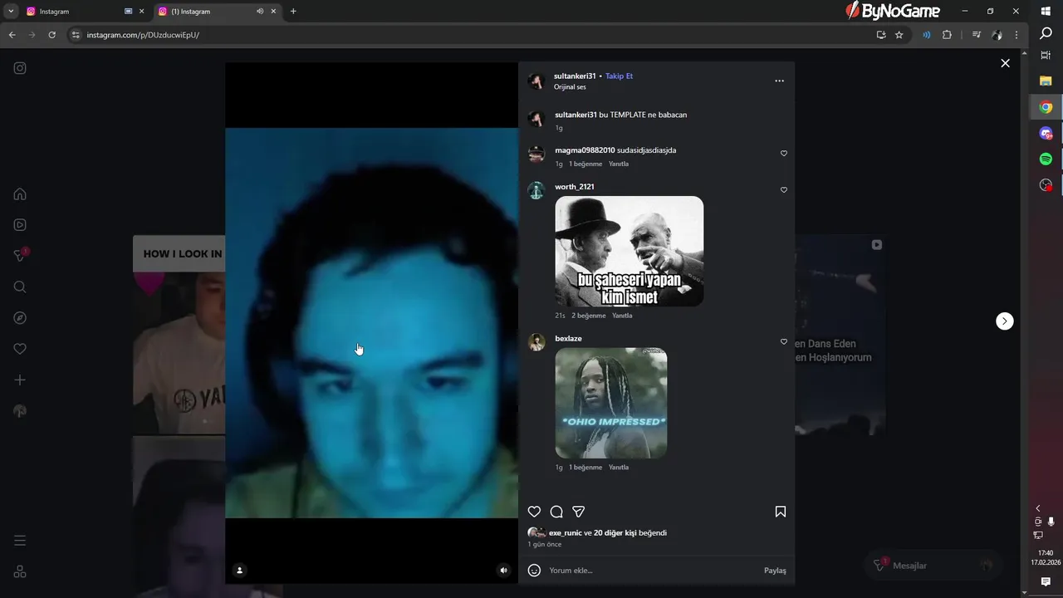This screenshot has width=1063, height=598.
Task: Follow sultankeri31 via Takip Et
Action: (x=619, y=76)
